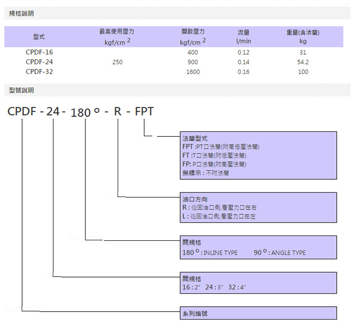Click the 54.2 weight value

[303, 62]
